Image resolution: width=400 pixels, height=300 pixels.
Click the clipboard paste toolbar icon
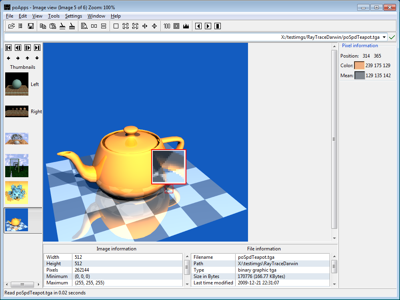pos(52,26)
